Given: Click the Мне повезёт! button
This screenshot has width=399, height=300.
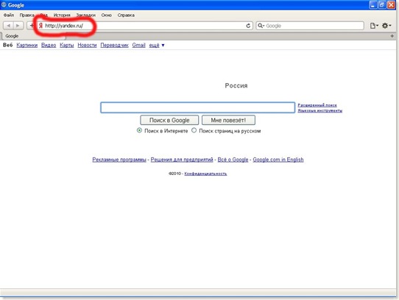Looking at the screenshot, I should [x=228, y=120].
